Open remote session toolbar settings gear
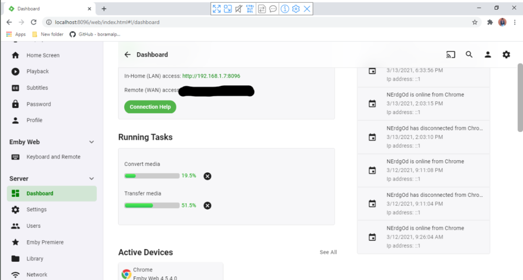Image resolution: width=523 pixels, height=280 pixels. point(296,9)
